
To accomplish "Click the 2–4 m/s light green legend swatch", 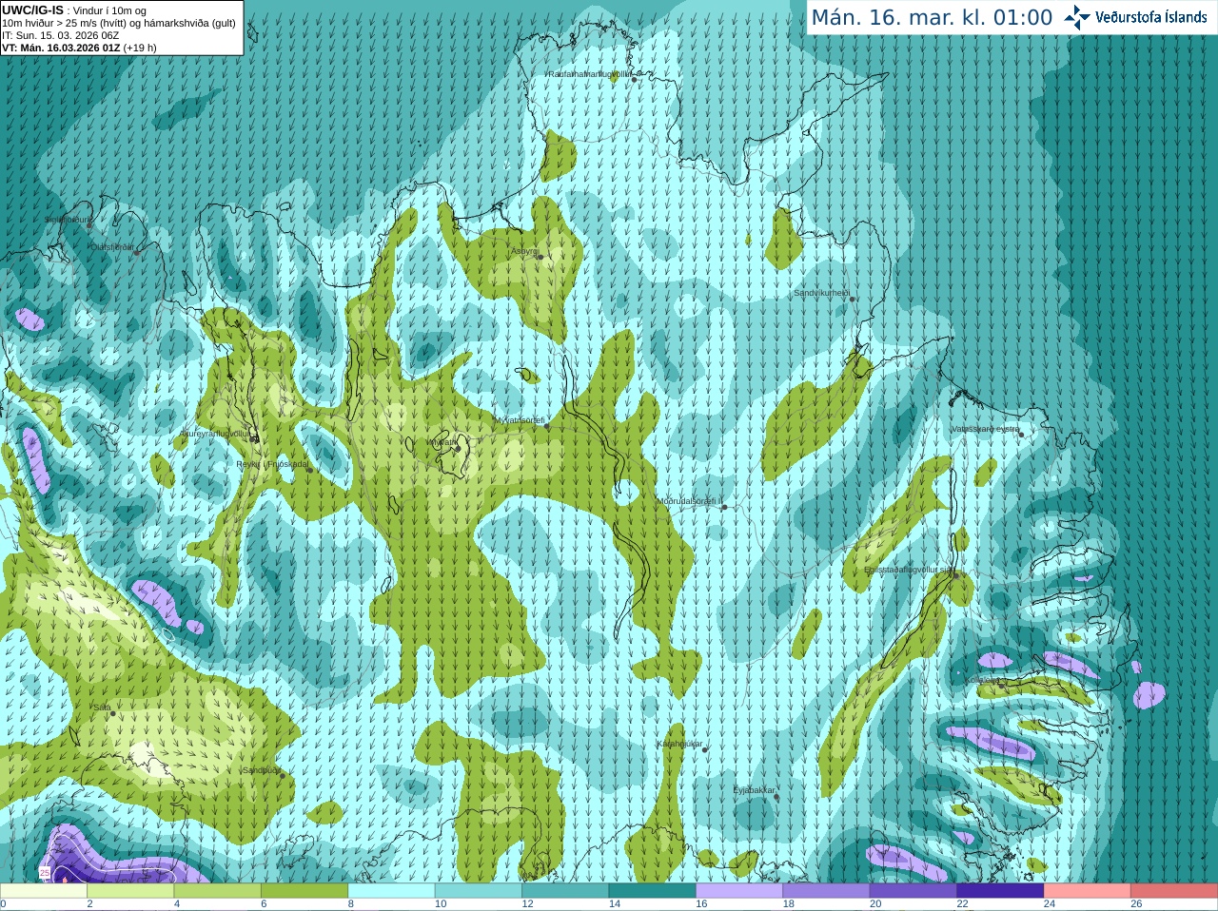I will pyautogui.click(x=130, y=890).
